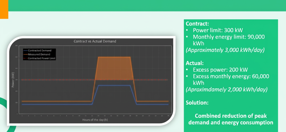Click the "Monthly energy limit: 90,000" bullet

click(229, 37)
